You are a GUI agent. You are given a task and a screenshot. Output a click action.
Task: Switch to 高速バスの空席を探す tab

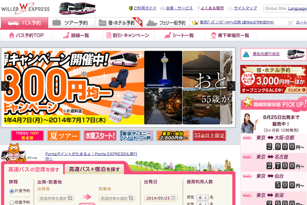pyautogui.click(x=34, y=170)
